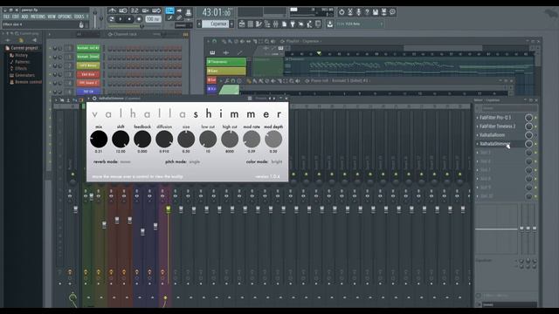Click the tempo display field
The width and height of the screenshot is (559, 314).
(x=154, y=19)
